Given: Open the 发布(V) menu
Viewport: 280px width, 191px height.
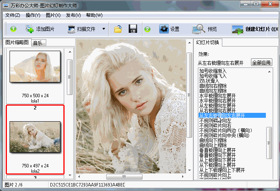Looking at the screenshot, I should [73, 15].
